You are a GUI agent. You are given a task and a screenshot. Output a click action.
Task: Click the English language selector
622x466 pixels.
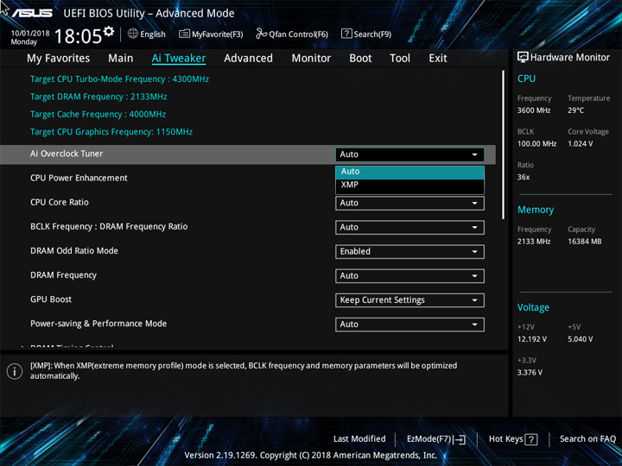(x=147, y=34)
